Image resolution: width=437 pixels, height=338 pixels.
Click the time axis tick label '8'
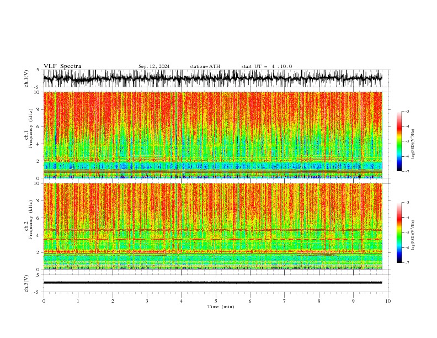[x=319, y=301]
